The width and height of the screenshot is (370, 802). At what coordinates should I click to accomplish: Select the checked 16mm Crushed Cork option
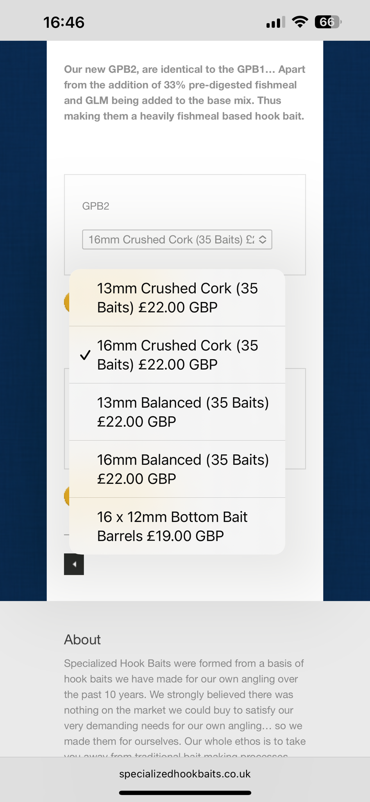click(177, 355)
